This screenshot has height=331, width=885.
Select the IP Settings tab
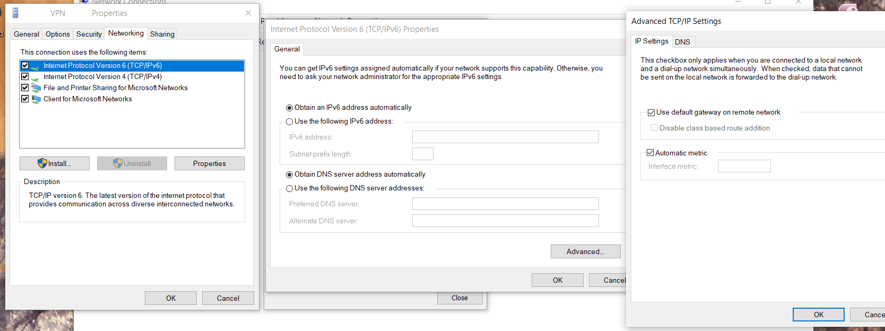pyautogui.click(x=652, y=41)
